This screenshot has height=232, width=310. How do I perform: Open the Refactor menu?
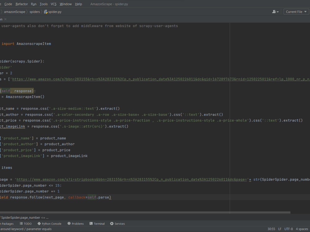pos(21,4)
